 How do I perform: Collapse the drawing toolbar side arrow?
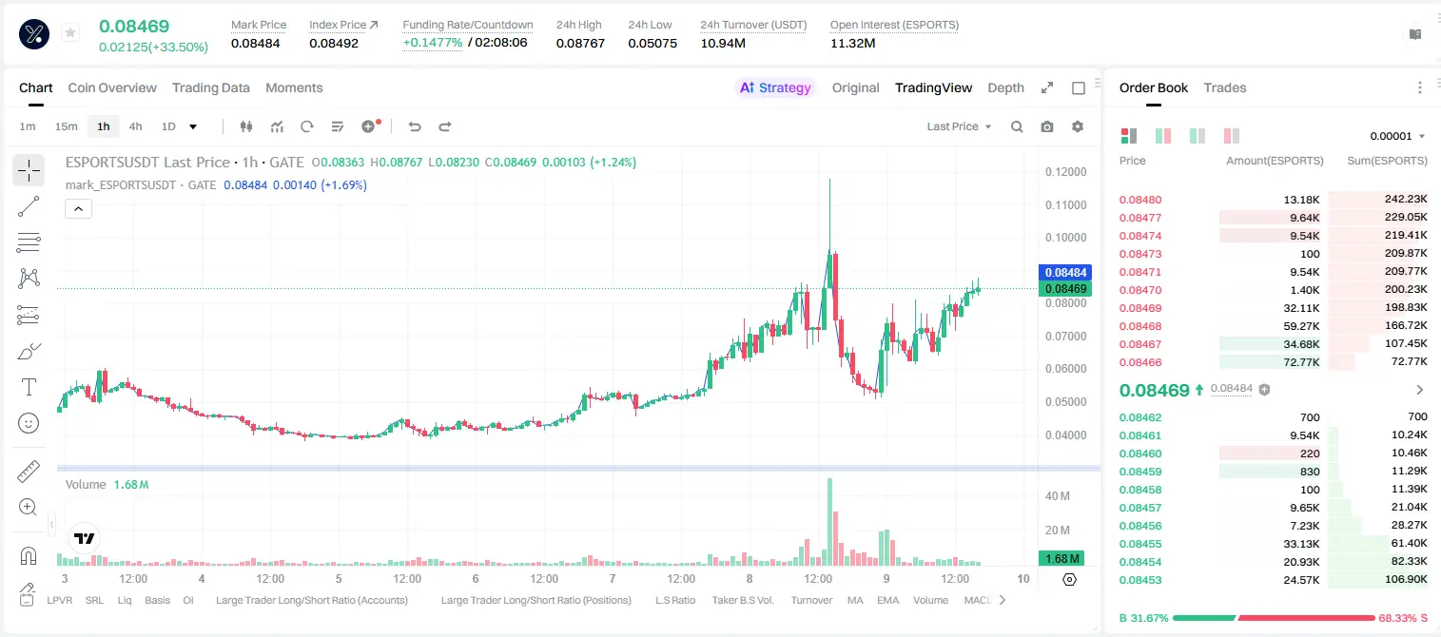51,524
